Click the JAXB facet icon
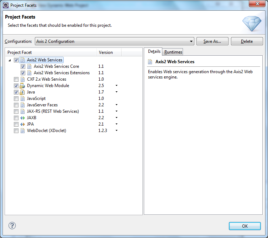This screenshot has height=238, width=268. 22,118
